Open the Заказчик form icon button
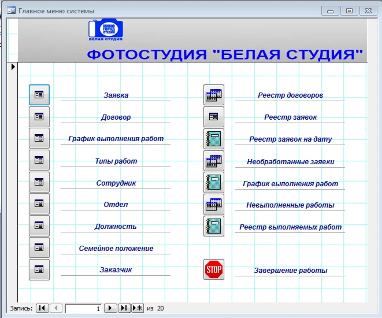The width and height of the screenshot is (382, 318). [x=39, y=269]
